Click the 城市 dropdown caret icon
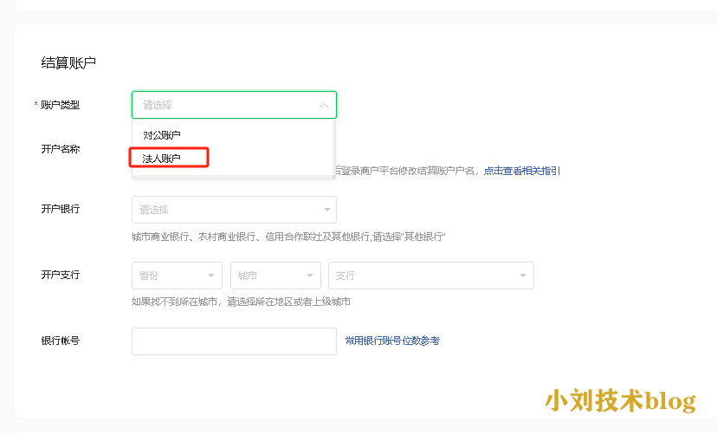 coord(310,276)
